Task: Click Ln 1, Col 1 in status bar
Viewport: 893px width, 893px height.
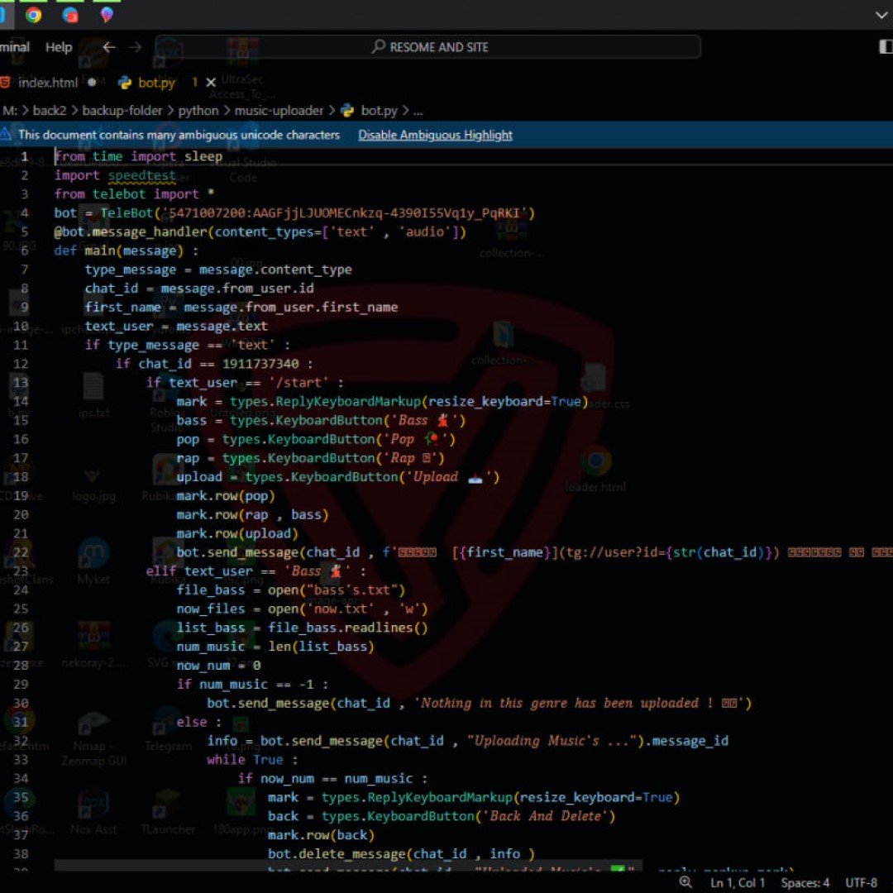Action: coord(738,883)
